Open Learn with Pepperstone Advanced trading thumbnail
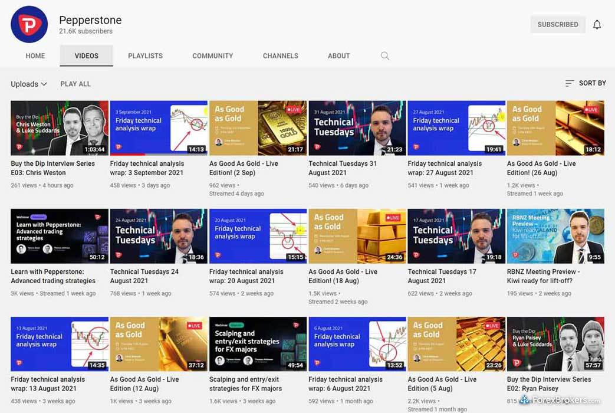 click(x=59, y=236)
